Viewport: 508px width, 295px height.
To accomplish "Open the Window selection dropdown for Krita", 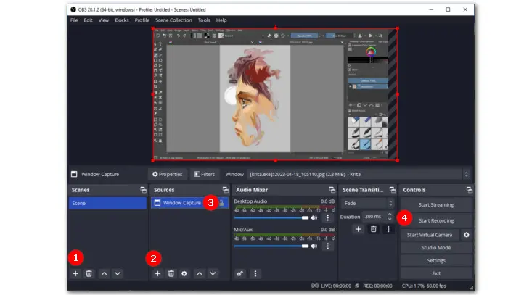I will coord(359,175).
